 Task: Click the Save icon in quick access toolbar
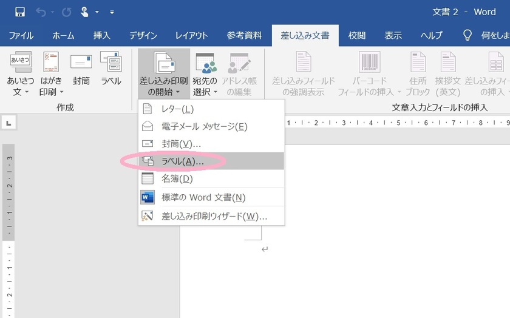20,12
